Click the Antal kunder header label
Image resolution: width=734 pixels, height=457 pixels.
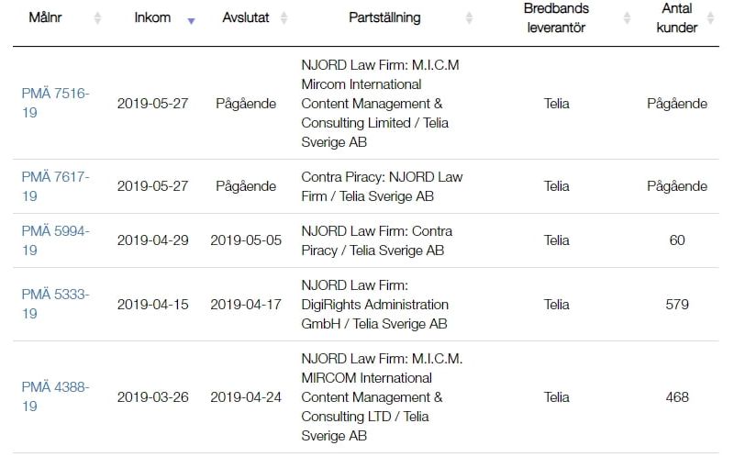pyautogui.click(x=677, y=17)
